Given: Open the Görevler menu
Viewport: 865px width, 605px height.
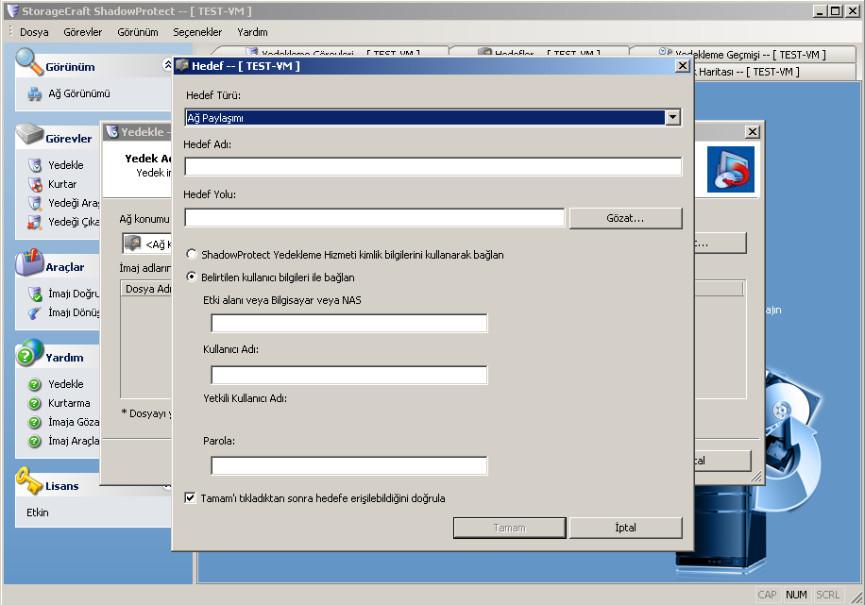Looking at the screenshot, I should [83, 32].
